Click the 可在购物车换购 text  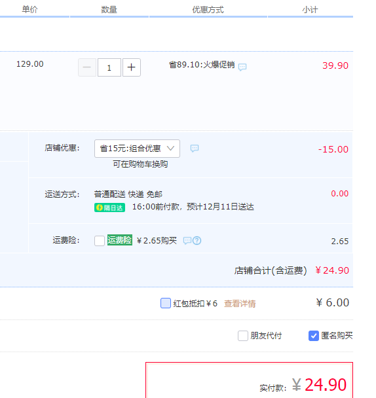click(140, 164)
